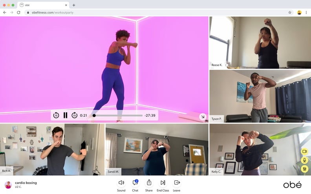311x194 pixels.
Task: Skip forward 15 seconds in the video
Action: [x=74, y=115]
